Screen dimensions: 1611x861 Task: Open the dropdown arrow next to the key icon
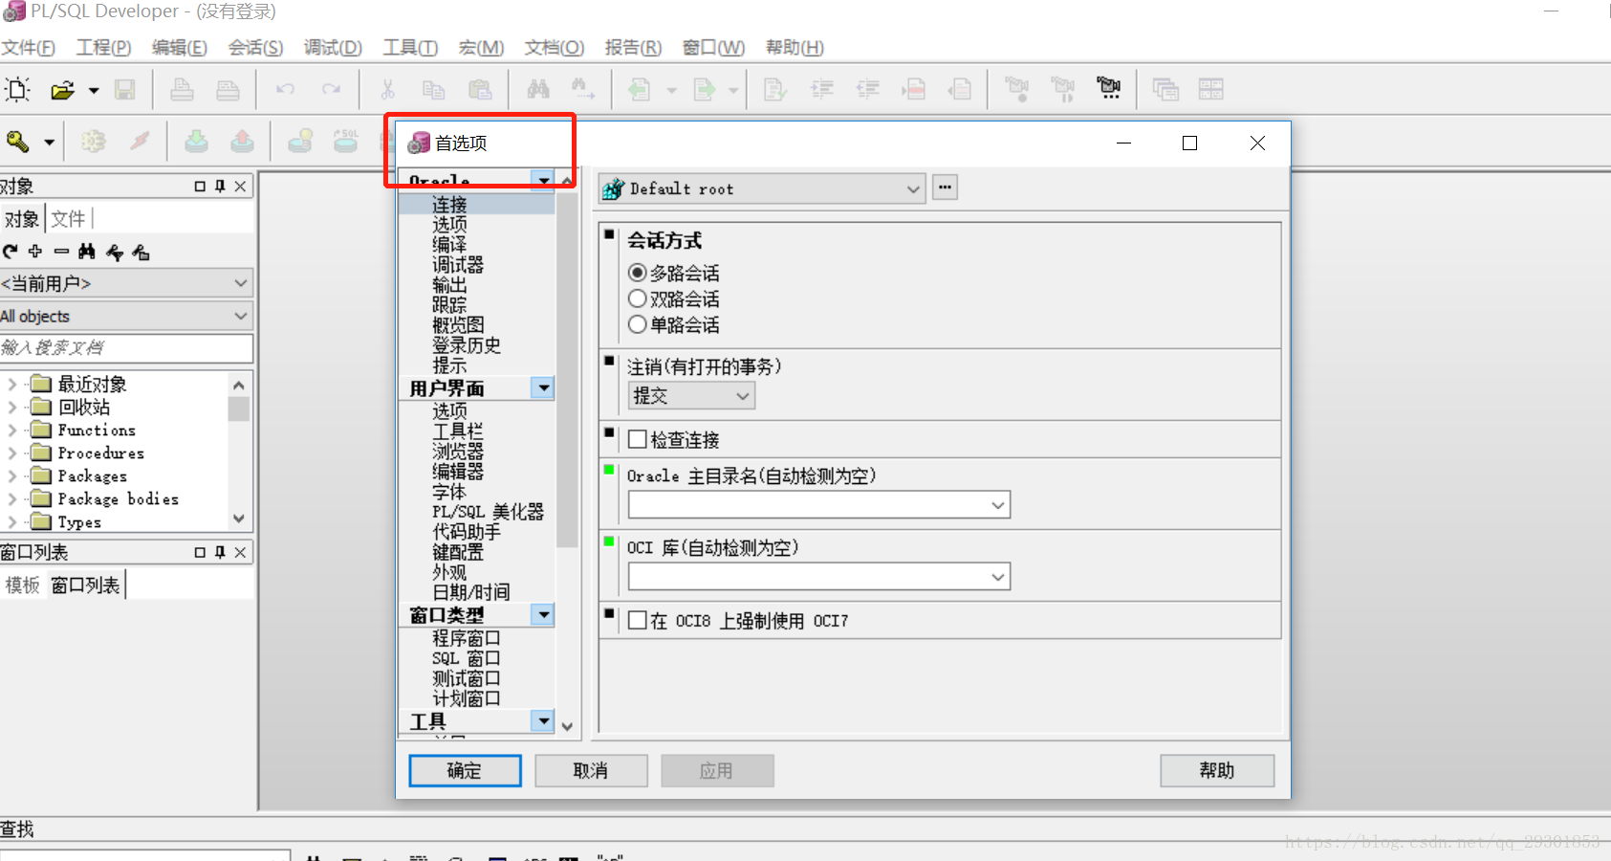[49, 143]
